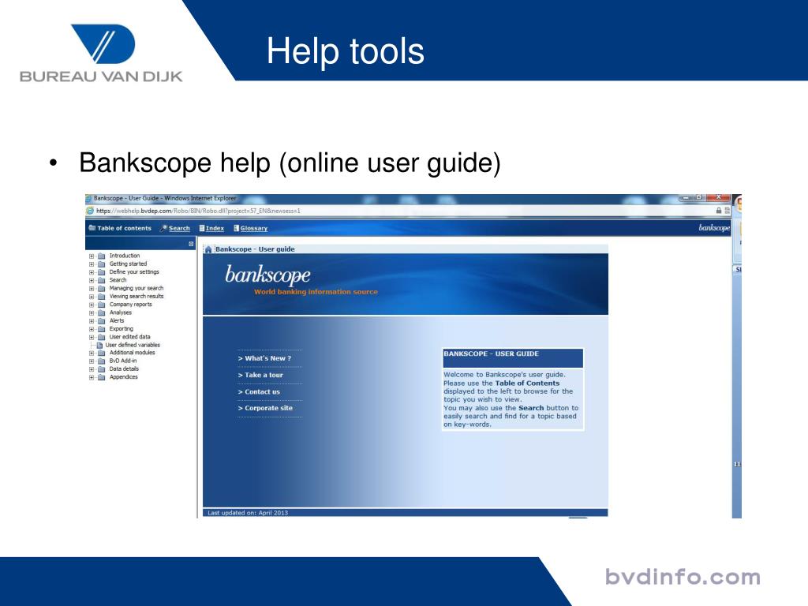Open the Glossary tab
Image resolution: width=808 pixels, height=606 pixels.
point(253,228)
